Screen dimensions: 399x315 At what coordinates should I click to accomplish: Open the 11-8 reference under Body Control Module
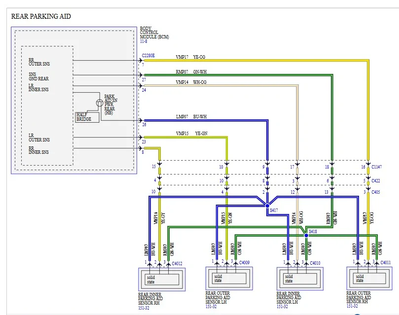coord(144,41)
